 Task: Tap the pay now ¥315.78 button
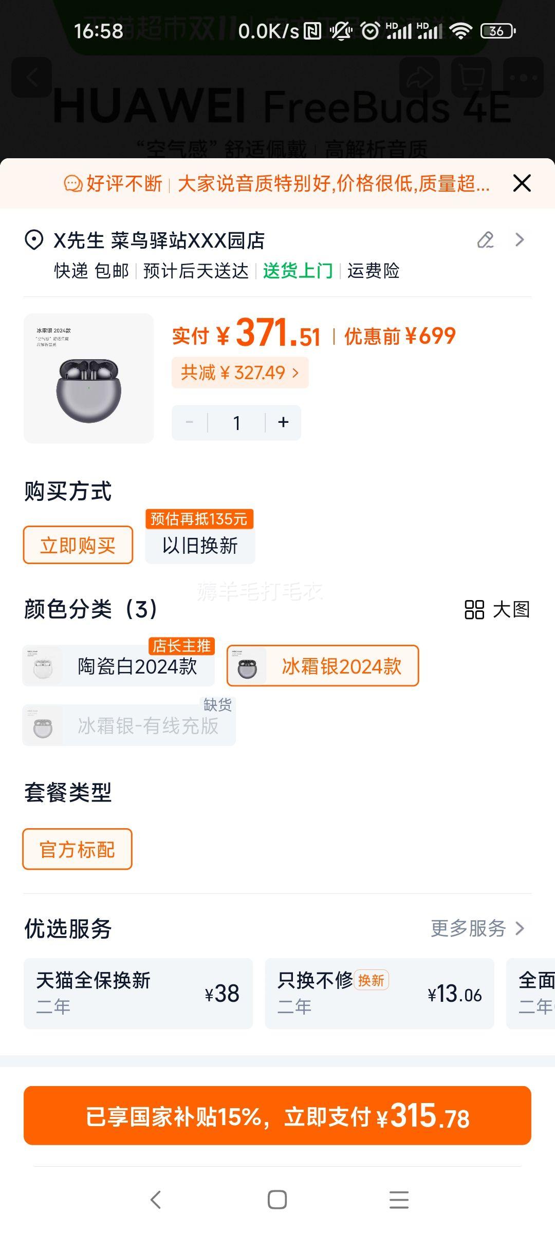pyautogui.click(x=277, y=1115)
